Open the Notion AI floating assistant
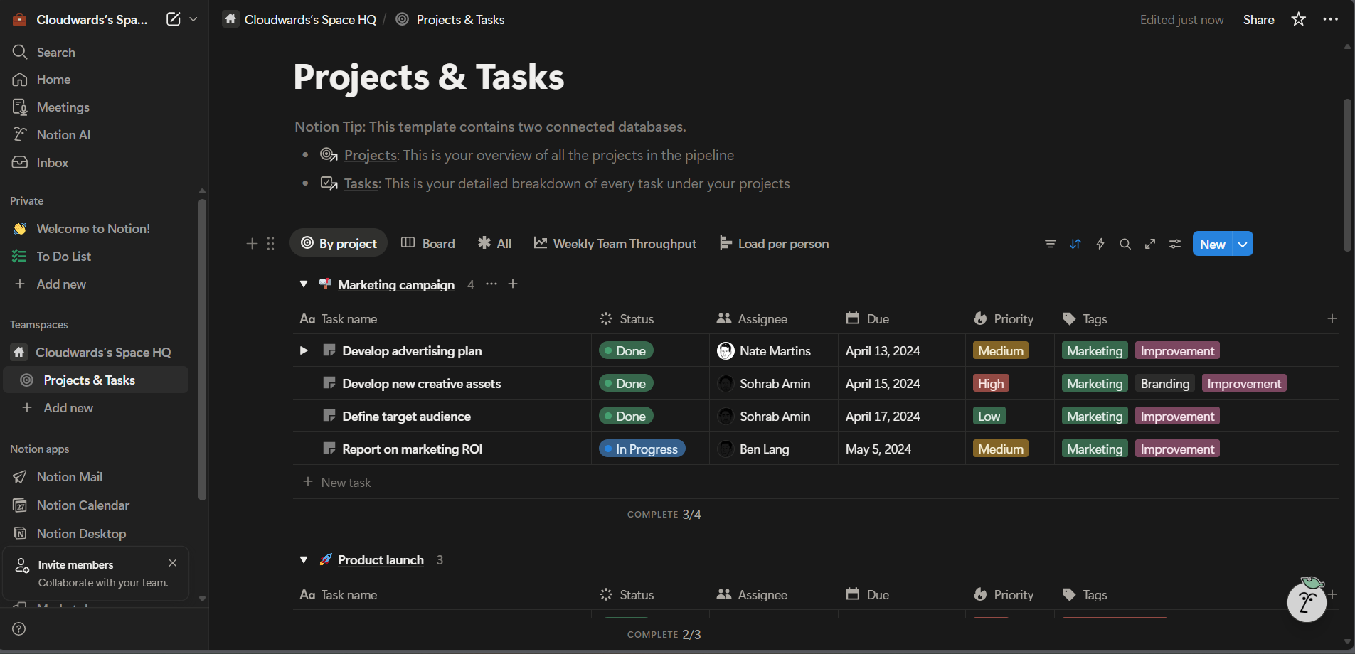The width and height of the screenshot is (1355, 654). pyautogui.click(x=1307, y=601)
